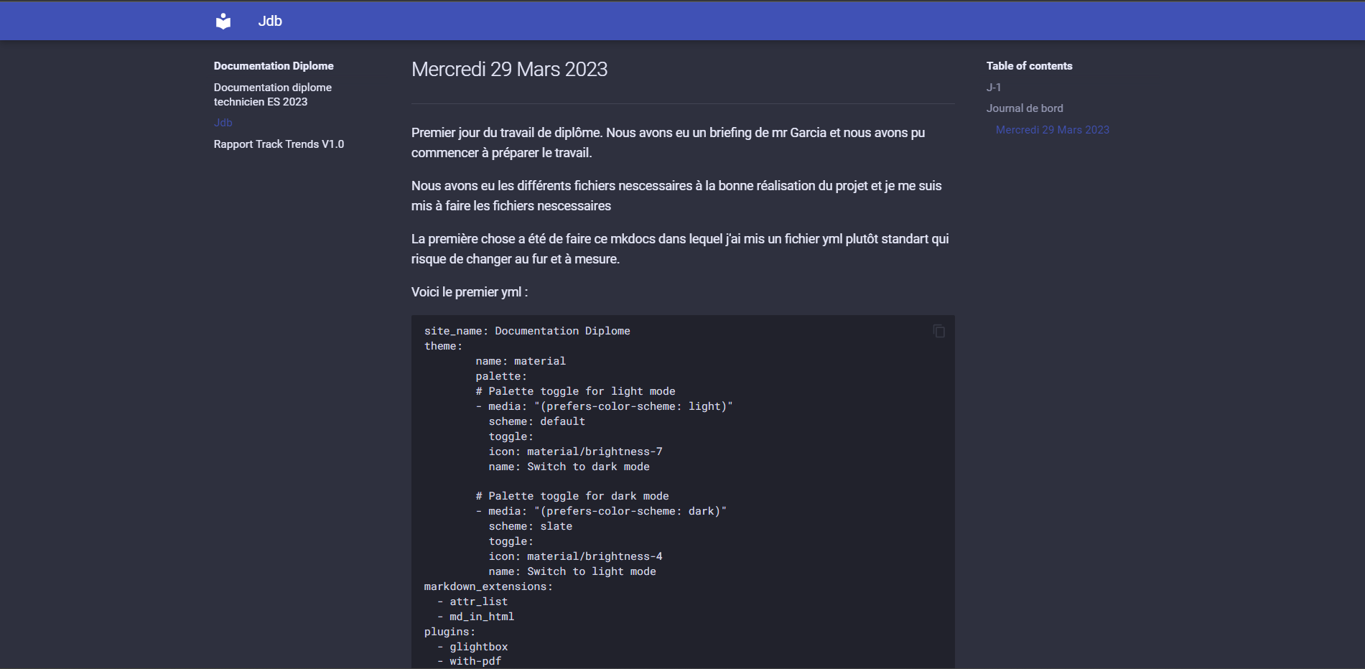Click the "Documentation Diplome" navigation heading
The image size is (1365, 669).
pos(274,65)
